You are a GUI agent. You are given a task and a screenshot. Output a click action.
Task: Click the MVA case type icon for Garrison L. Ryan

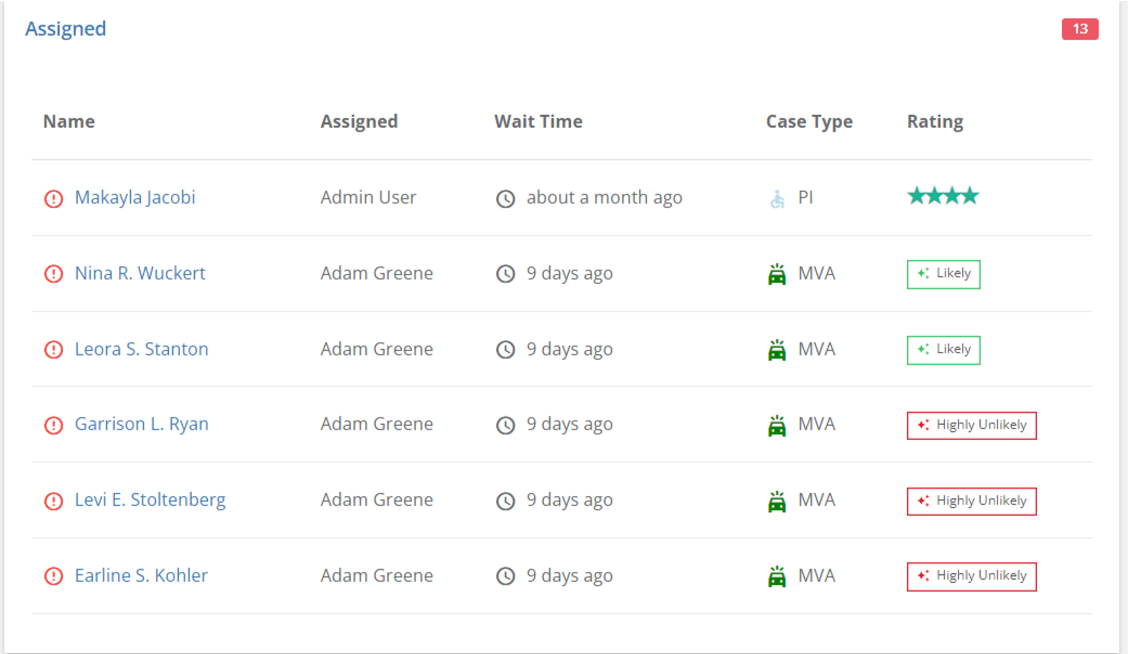point(775,424)
